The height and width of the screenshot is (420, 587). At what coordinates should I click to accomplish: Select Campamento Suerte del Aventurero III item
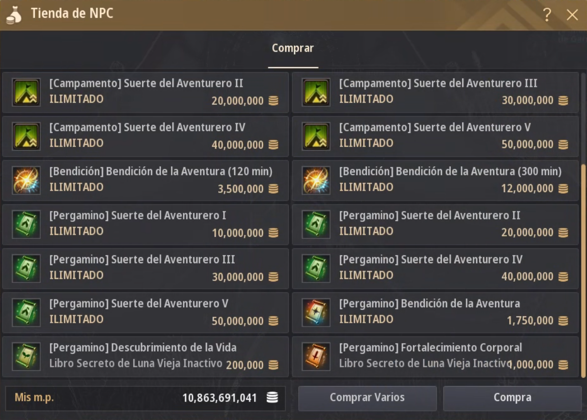[x=435, y=92]
